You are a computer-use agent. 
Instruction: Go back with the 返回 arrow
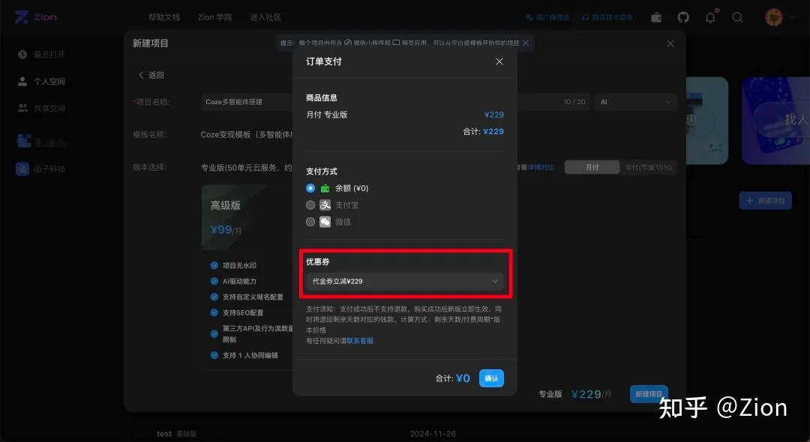(151, 75)
